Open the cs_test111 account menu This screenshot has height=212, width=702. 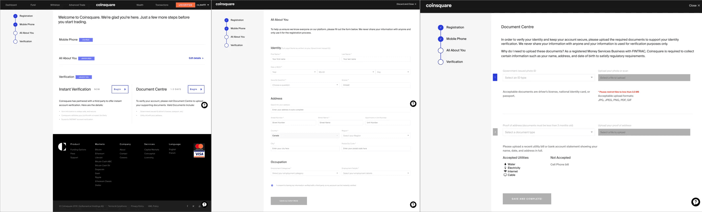tap(202, 5)
